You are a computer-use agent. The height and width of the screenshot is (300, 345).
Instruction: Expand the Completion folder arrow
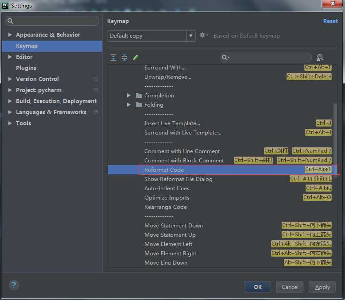coord(129,96)
